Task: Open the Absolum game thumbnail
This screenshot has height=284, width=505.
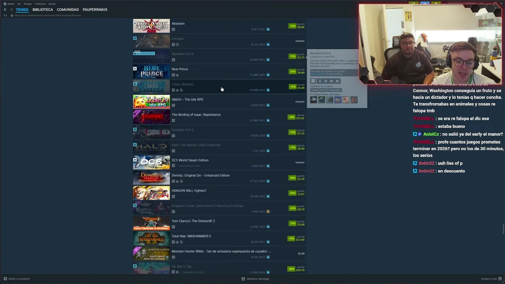Action: click(151, 26)
